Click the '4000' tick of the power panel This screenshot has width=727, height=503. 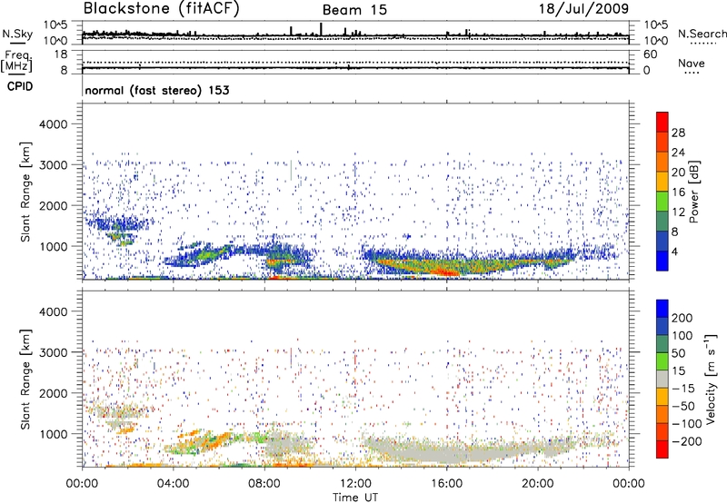(53, 124)
